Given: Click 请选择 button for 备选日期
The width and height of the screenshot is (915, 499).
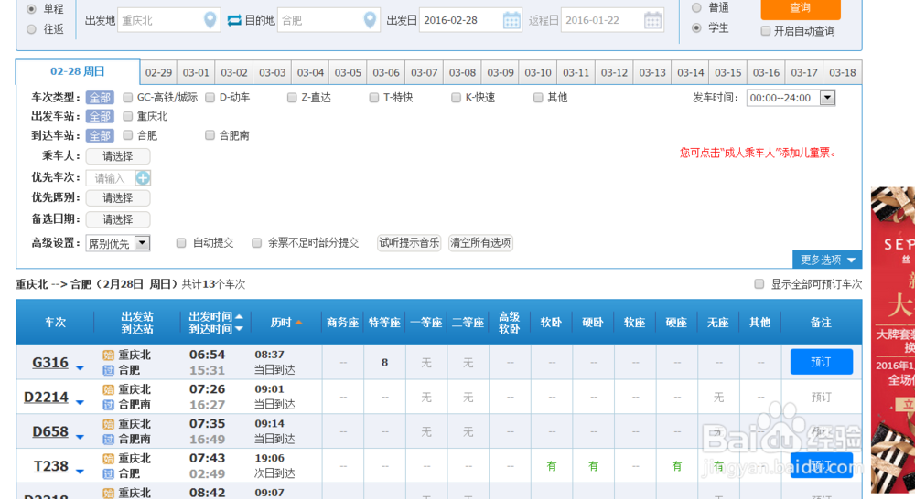Looking at the screenshot, I should [118, 219].
